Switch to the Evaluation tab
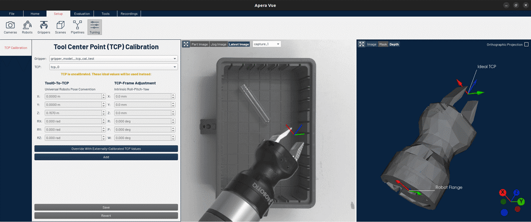The height and width of the screenshot is (222, 531). [82, 13]
